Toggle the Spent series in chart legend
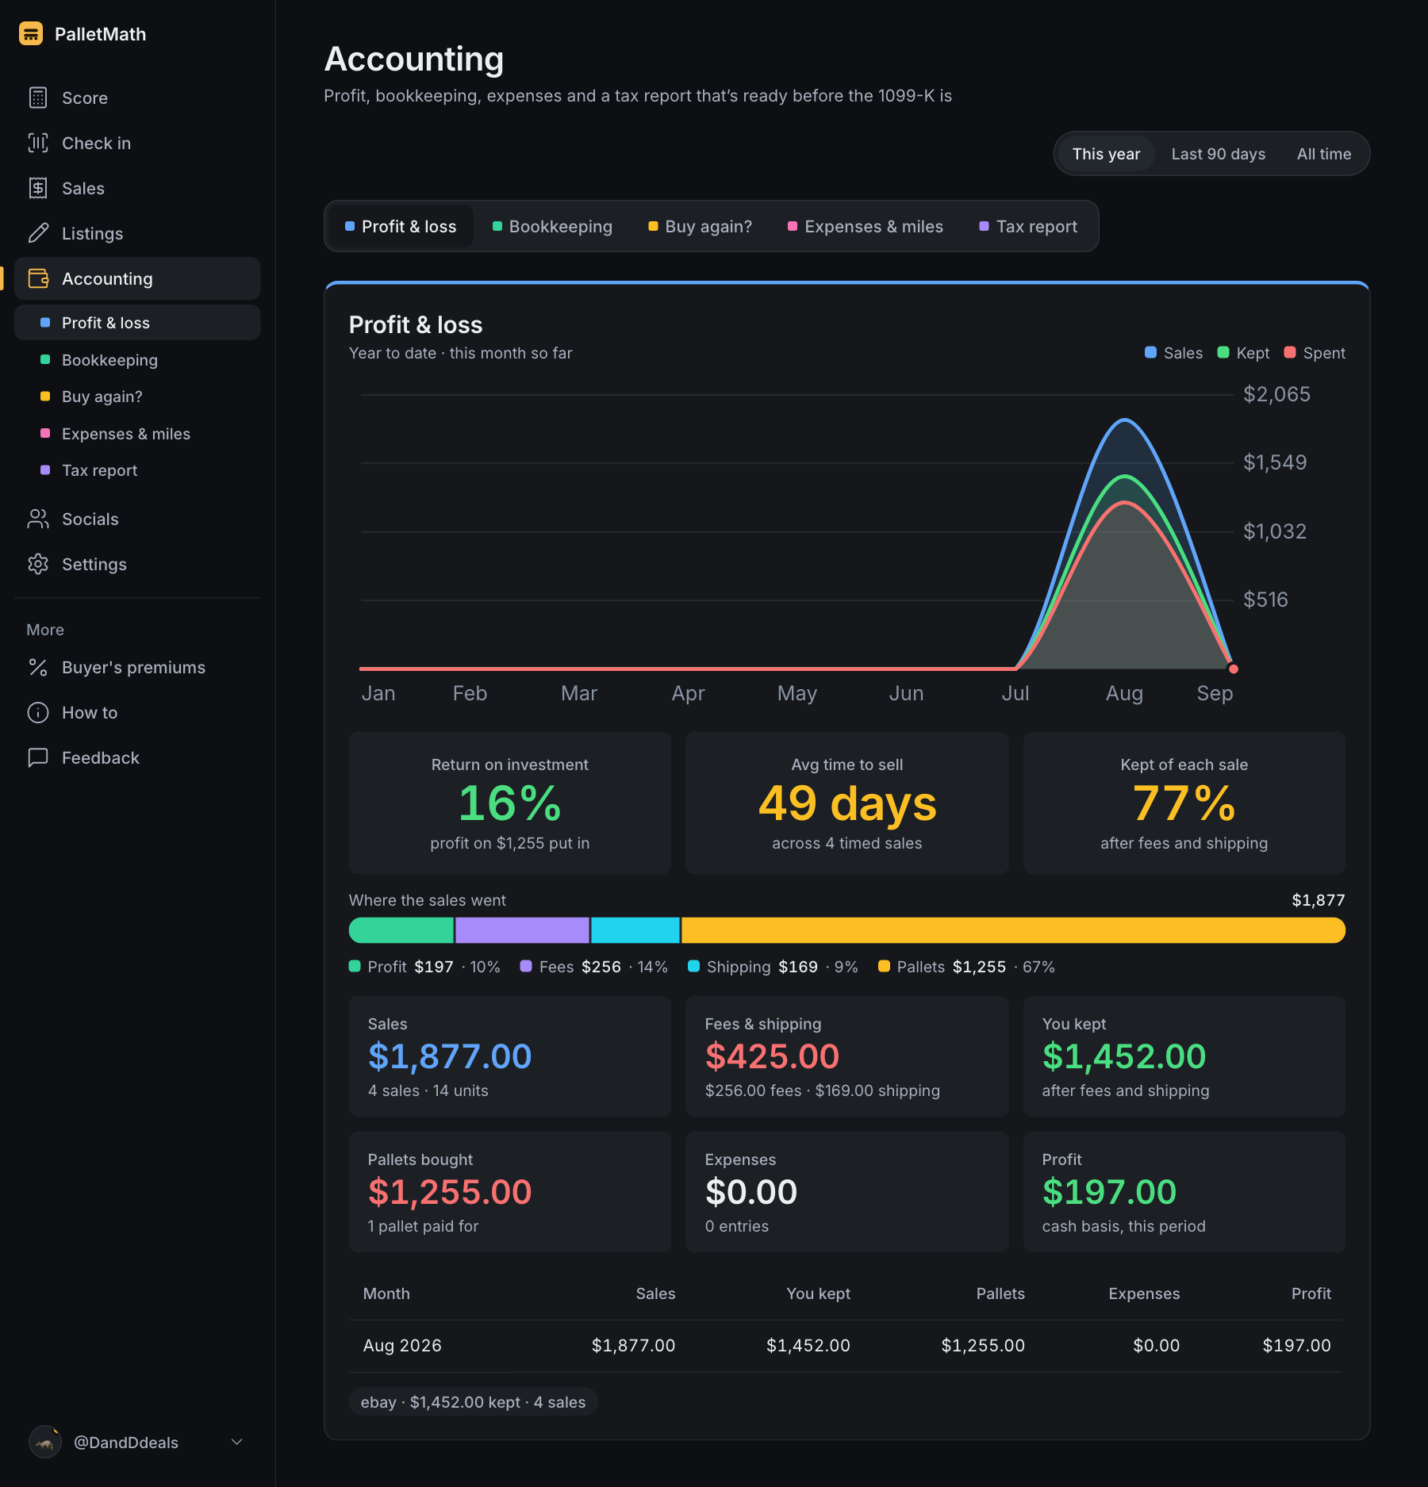The image size is (1428, 1487). pyautogui.click(x=1315, y=353)
